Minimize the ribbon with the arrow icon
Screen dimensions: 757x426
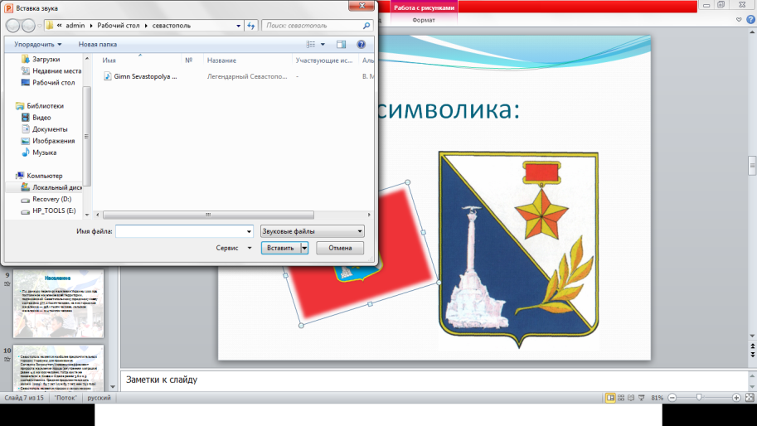click(739, 20)
